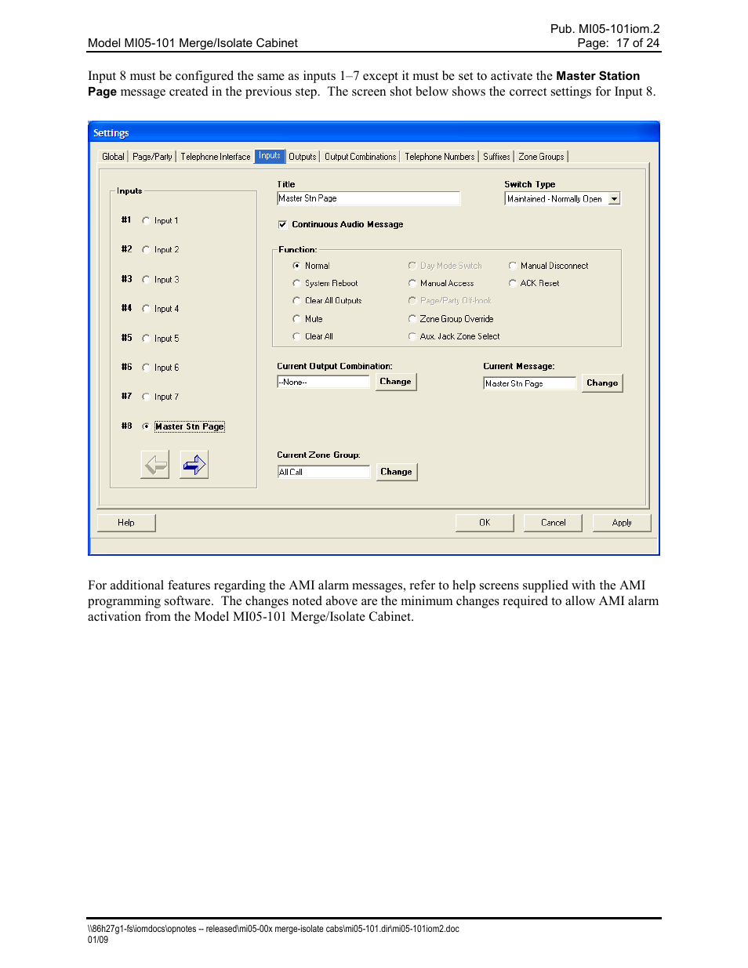The width and height of the screenshot is (748, 968).
Task: Choose the Clear All Outputs function
Action: 296,301
